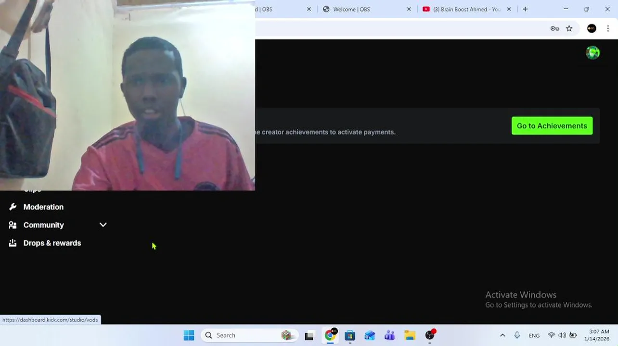
Task: Click the ENG language indicator
Action: coord(534,335)
